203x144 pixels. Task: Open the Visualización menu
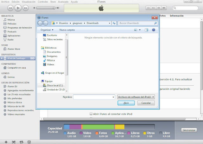(29, 2)
